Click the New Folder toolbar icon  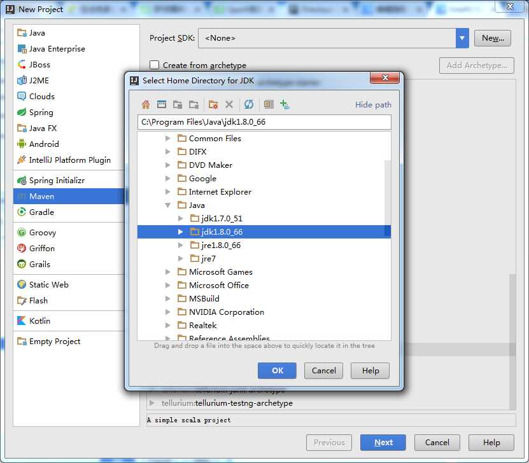coord(213,104)
